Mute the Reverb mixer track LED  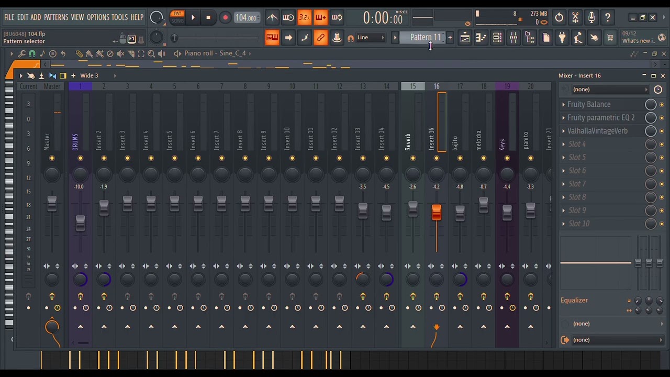tap(413, 158)
